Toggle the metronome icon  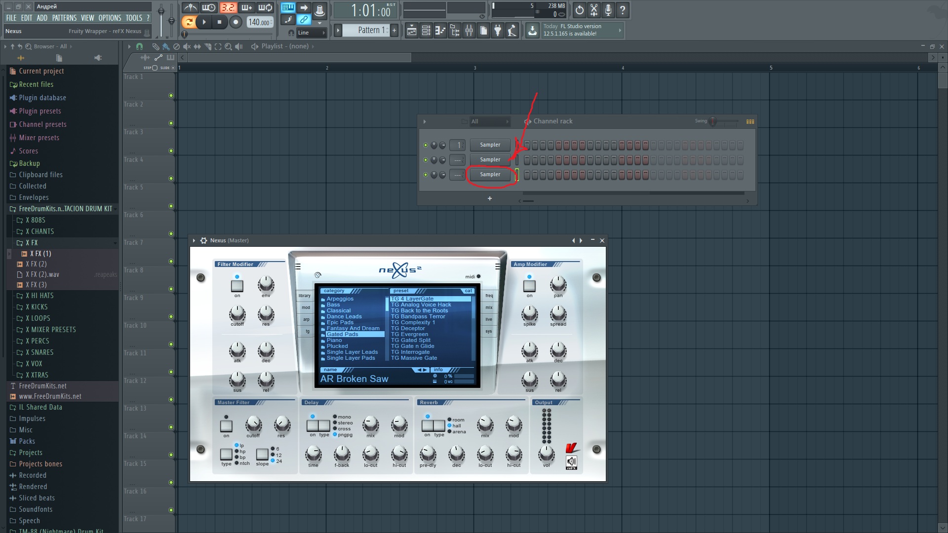click(190, 8)
